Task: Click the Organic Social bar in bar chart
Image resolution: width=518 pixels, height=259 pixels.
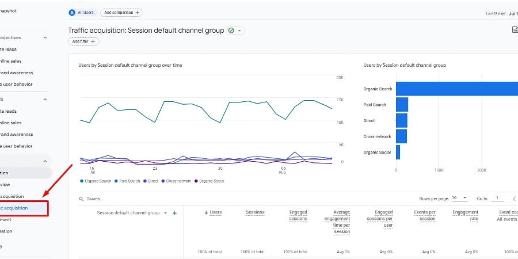Action: 398,153
